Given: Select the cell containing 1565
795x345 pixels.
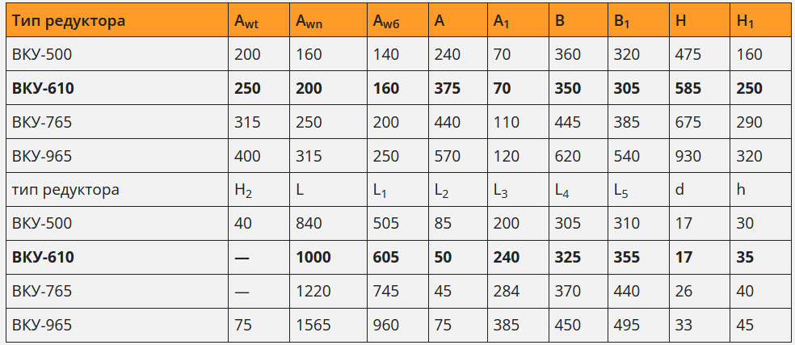Looking at the screenshot, I should pyautogui.click(x=313, y=325).
